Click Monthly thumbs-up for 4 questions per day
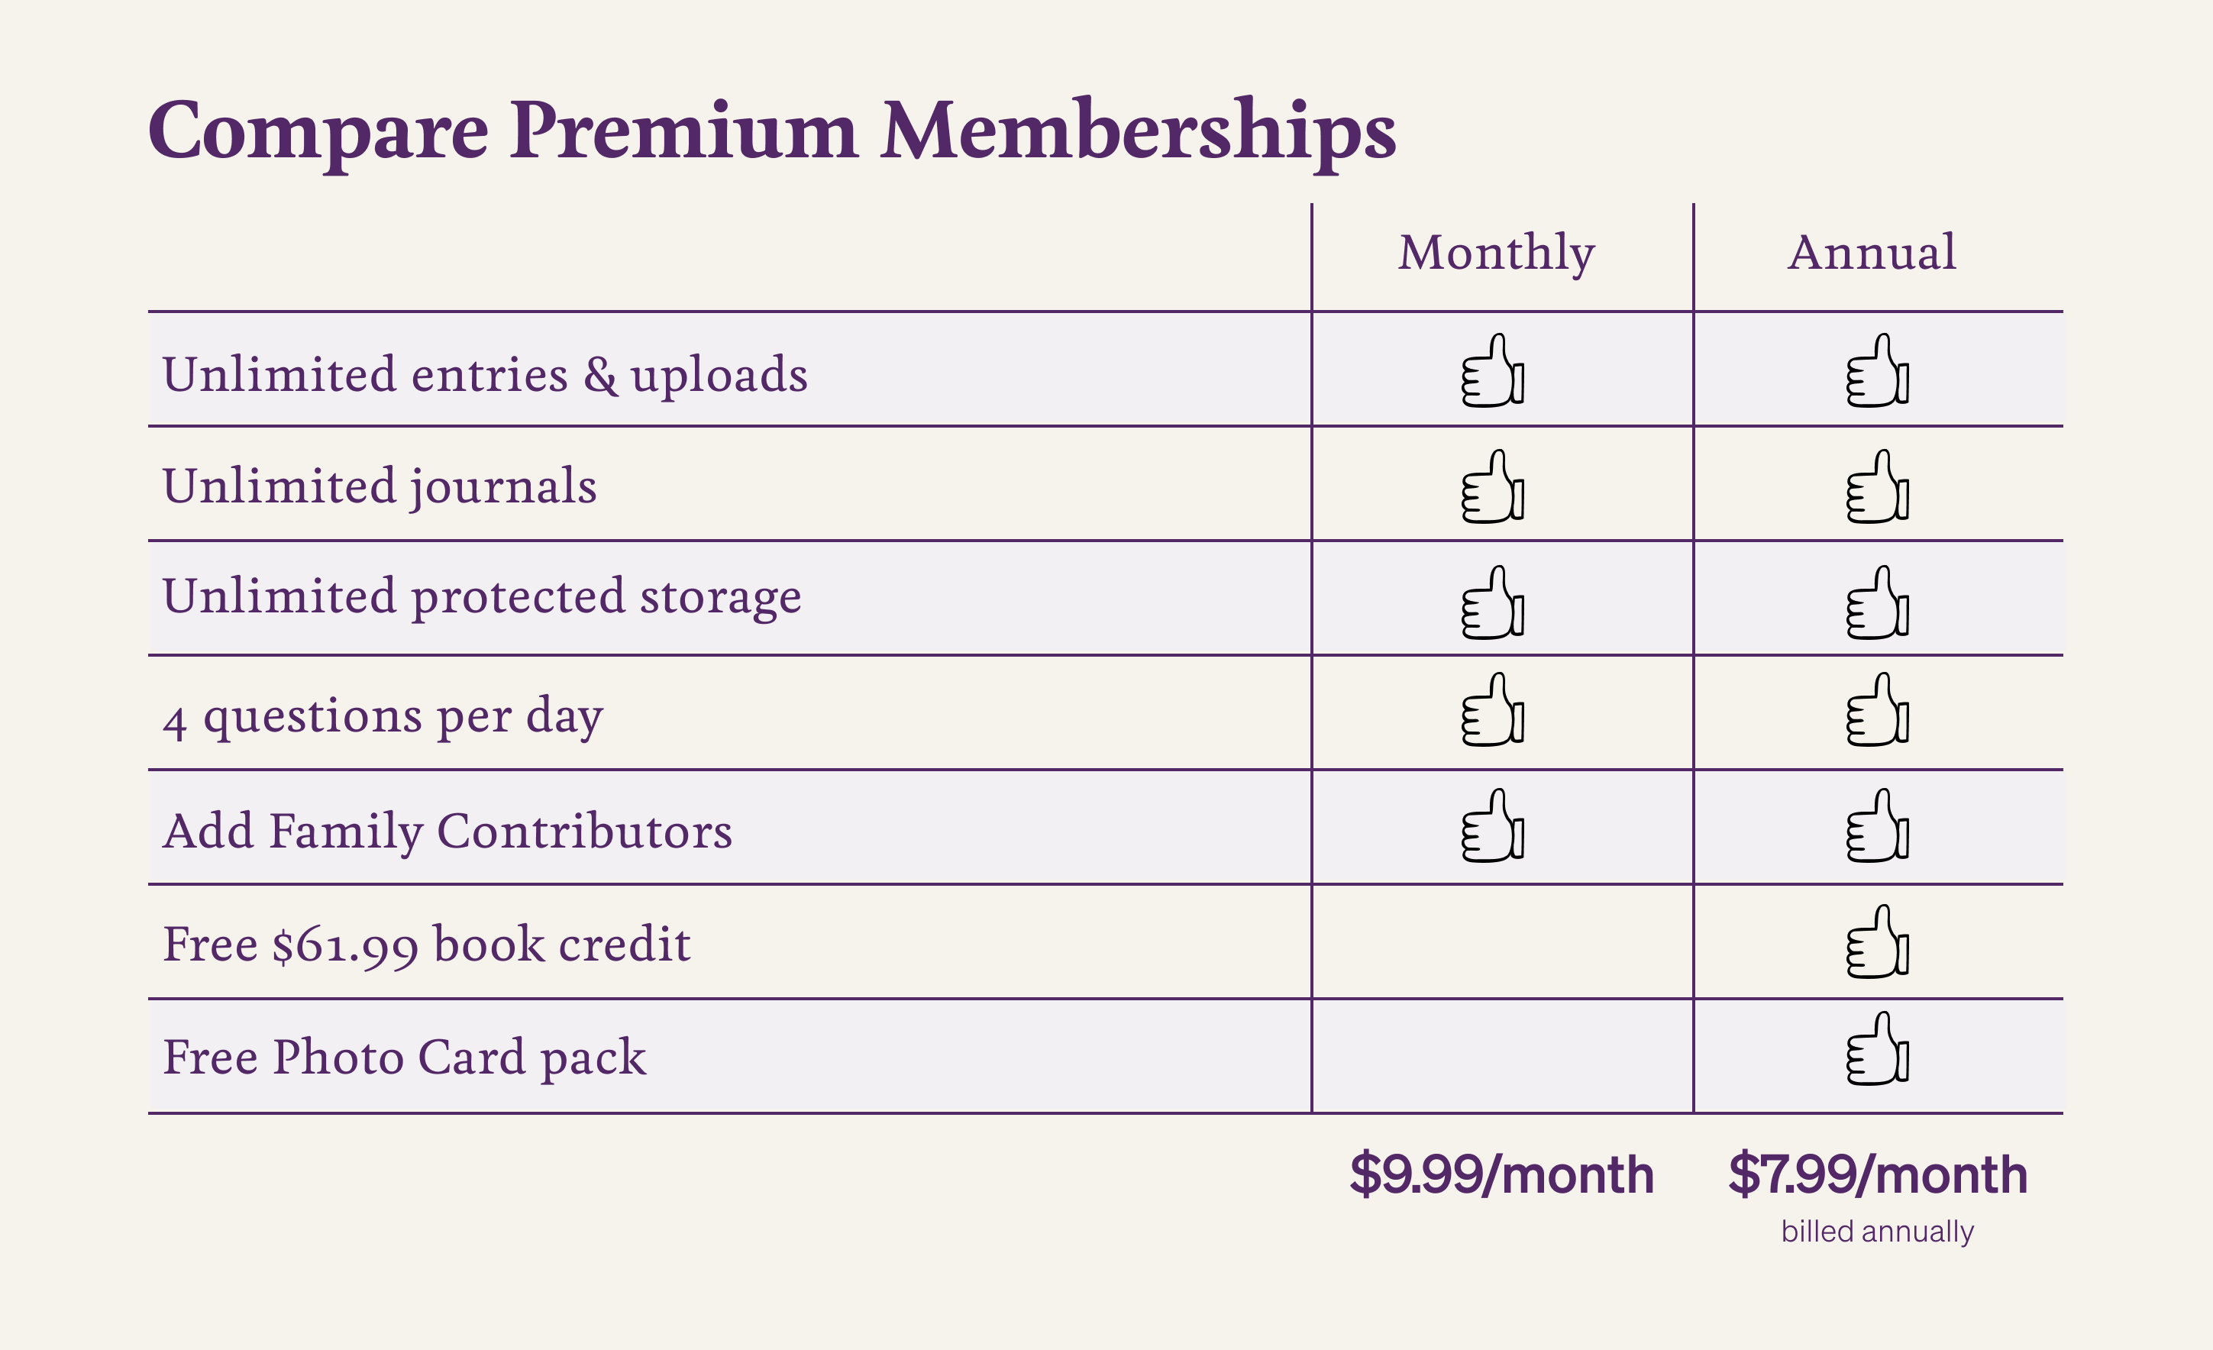Viewport: 2213px width, 1350px height. pyautogui.click(x=1493, y=709)
